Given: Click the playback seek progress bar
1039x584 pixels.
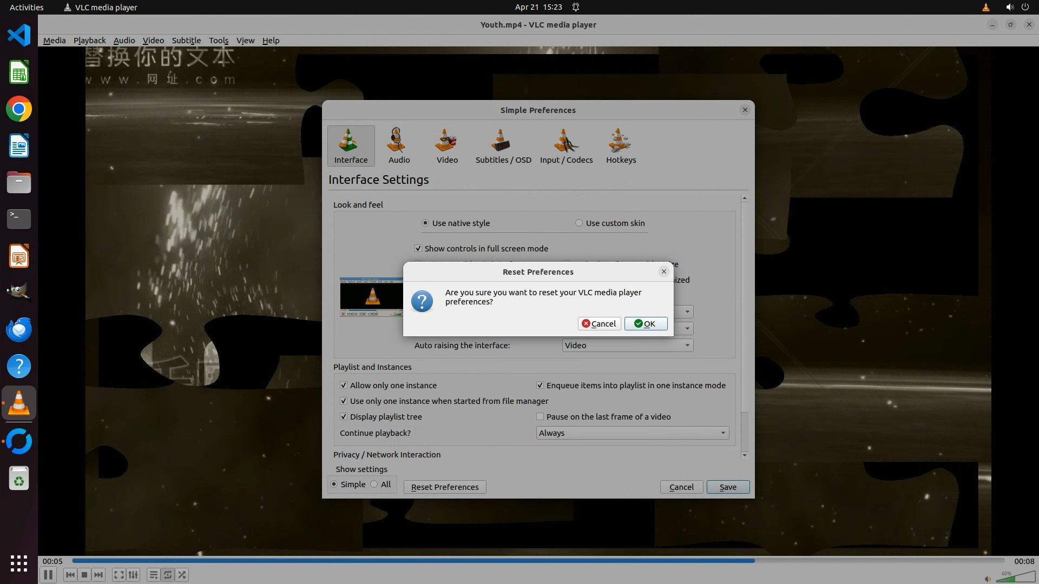Looking at the screenshot, I should coord(538,561).
